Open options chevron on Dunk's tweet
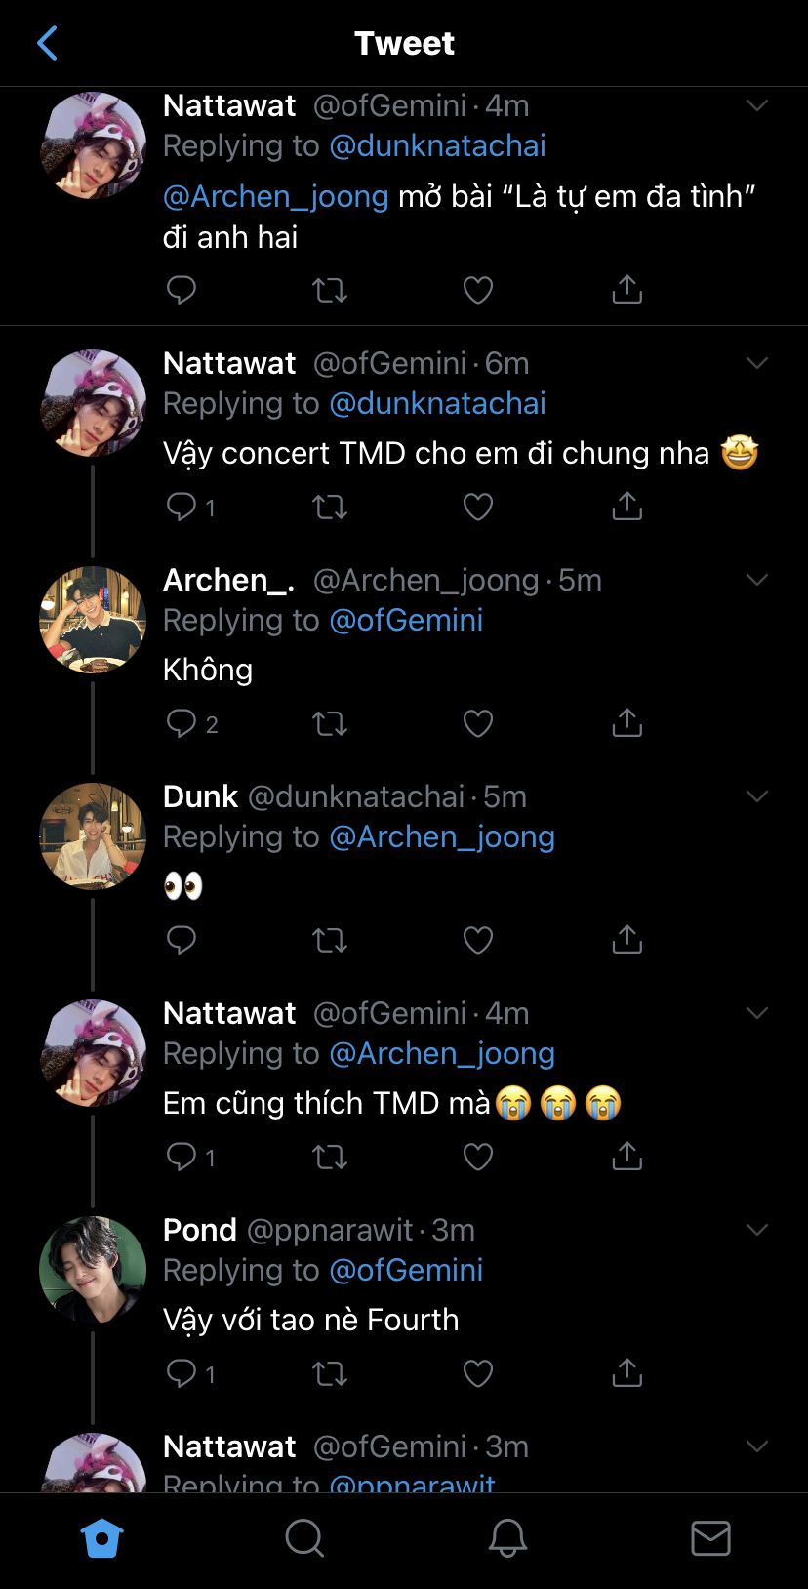 [757, 796]
